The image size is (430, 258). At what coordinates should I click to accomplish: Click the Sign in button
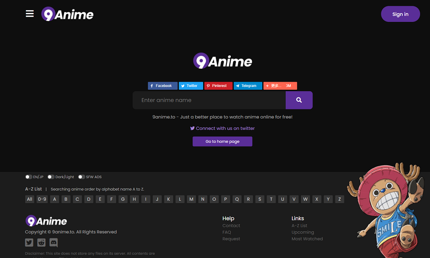click(x=400, y=14)
